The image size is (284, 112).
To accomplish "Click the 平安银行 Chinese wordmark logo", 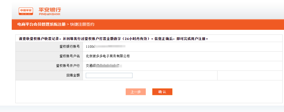I will (x=50, y=10).
